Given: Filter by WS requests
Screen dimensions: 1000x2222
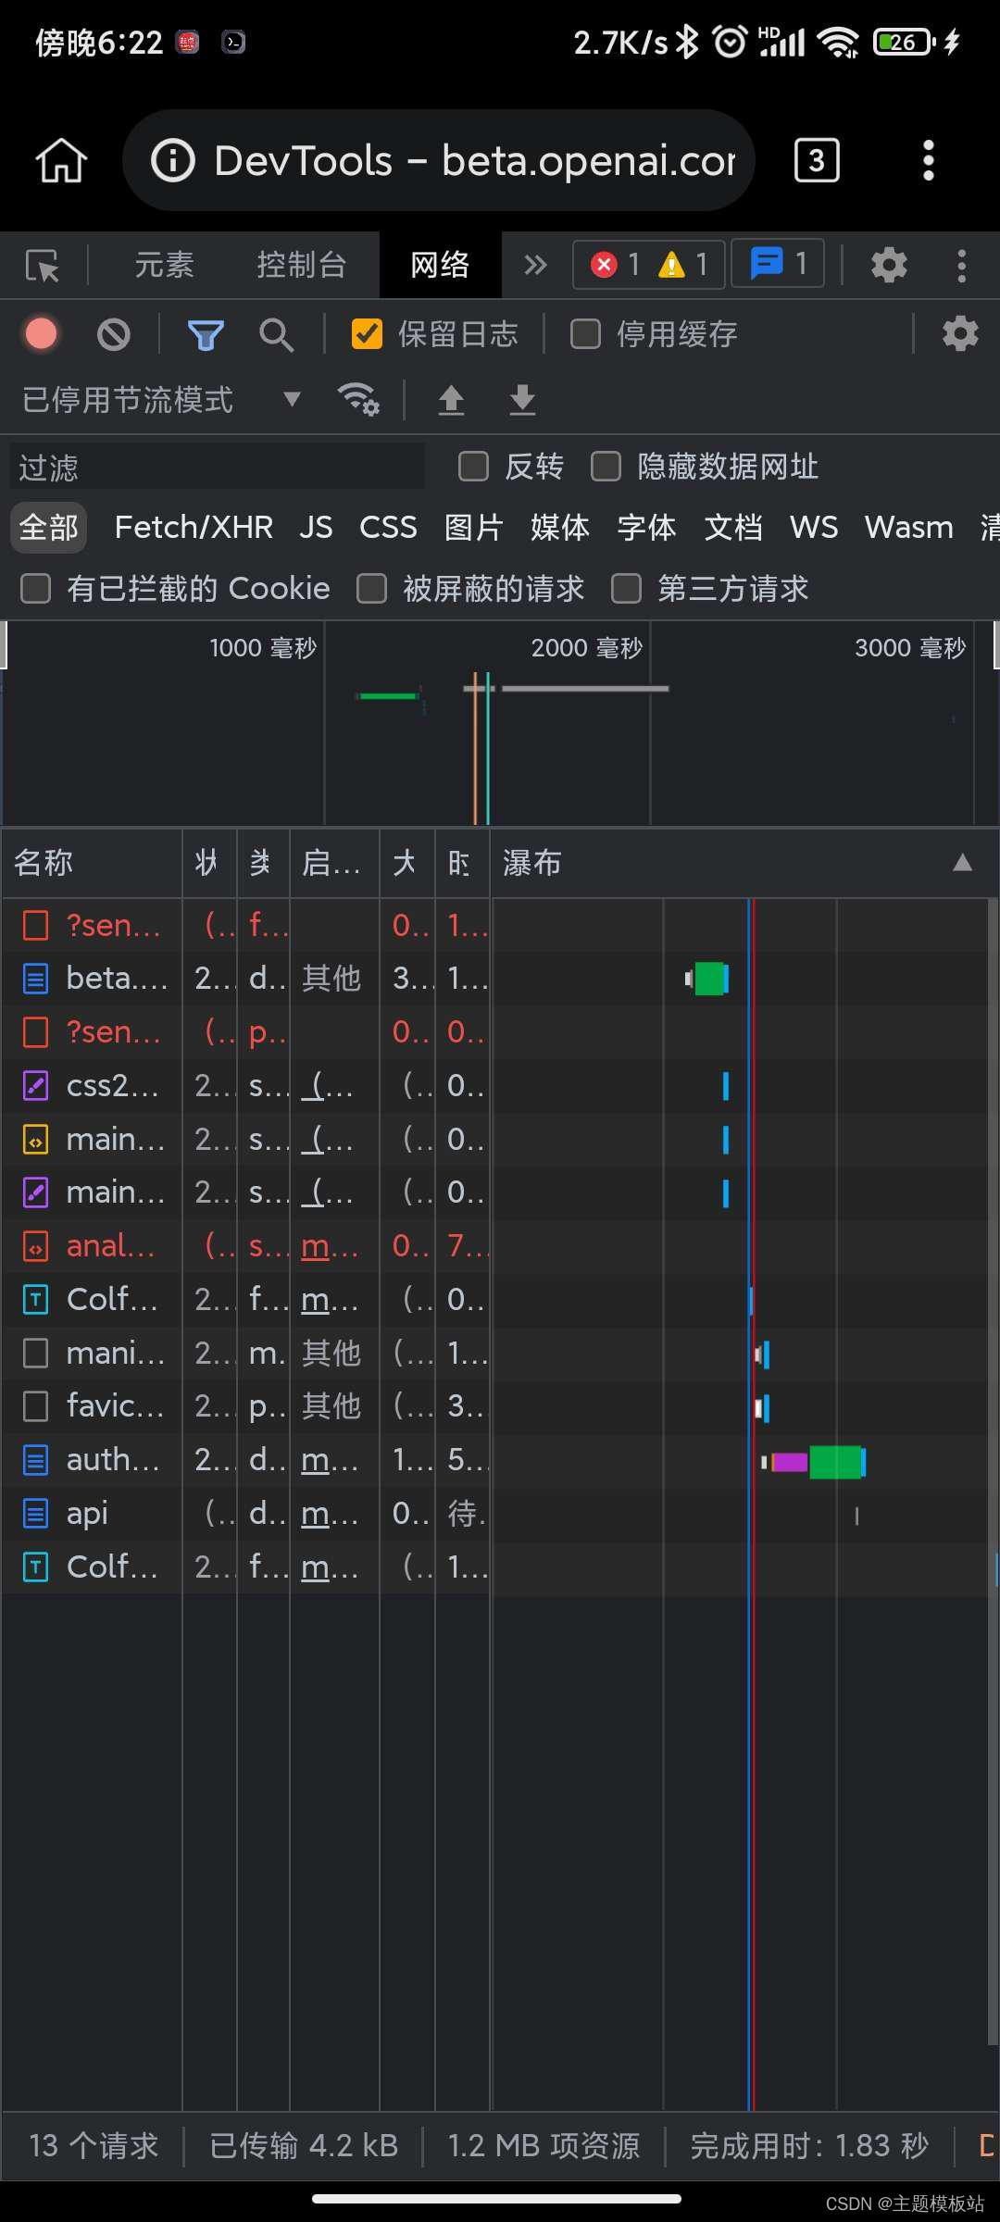Looking at the screenshot, I should tap(814, 528).
